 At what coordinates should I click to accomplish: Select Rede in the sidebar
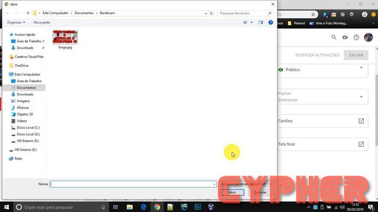(x=18, y=158)
